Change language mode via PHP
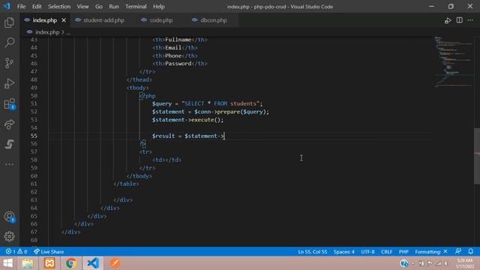 [403, 252]
